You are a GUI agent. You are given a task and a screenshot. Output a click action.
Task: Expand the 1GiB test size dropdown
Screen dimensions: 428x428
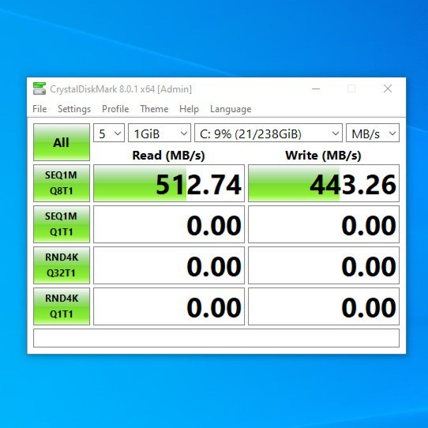(160, 133)
